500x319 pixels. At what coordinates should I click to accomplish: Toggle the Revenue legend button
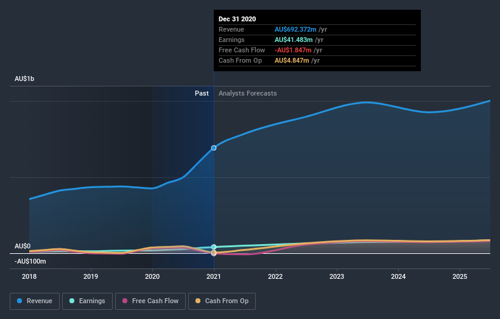click(x=35, y=301)
